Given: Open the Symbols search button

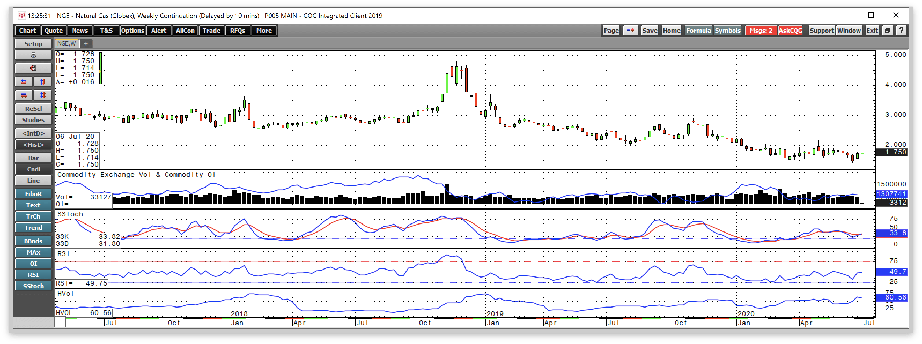Looking at the screenshot, I should [x=727, y=30].
